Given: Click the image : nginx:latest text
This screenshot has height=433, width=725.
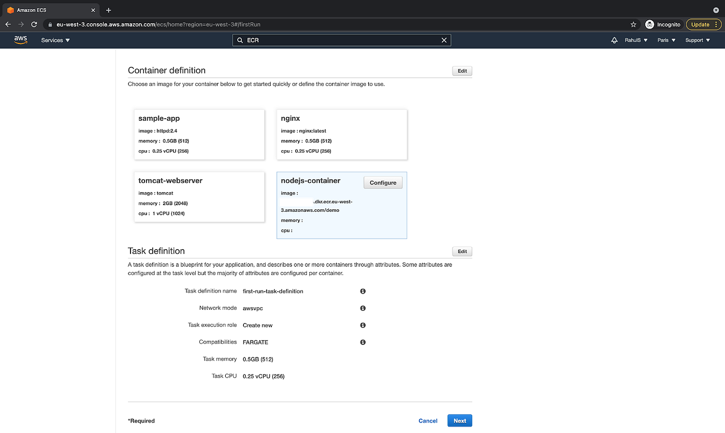Looking at the screenshot, I should pos(303,131).
